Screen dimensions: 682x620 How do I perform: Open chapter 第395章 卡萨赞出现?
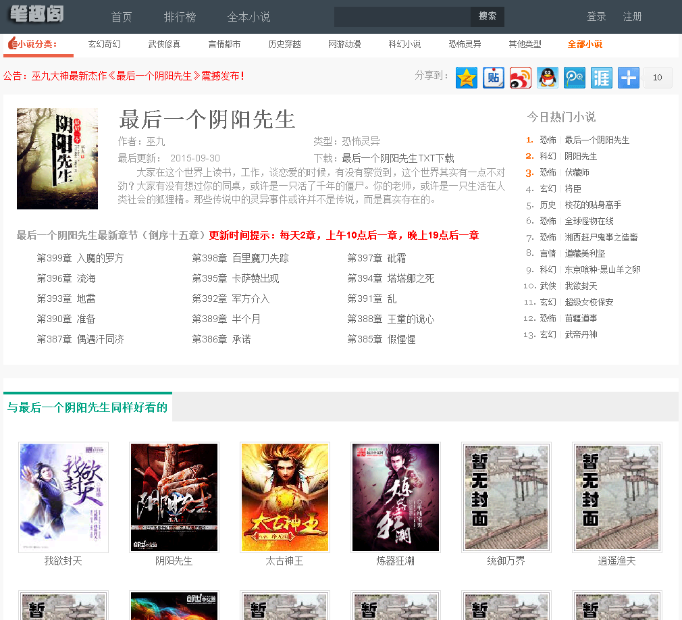coord(235,278)
